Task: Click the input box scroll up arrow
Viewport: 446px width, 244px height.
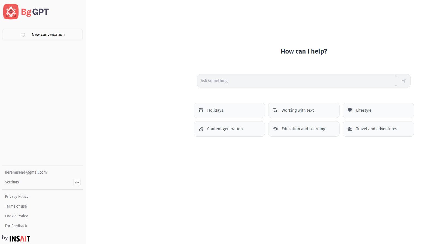Action: [396, 76]
